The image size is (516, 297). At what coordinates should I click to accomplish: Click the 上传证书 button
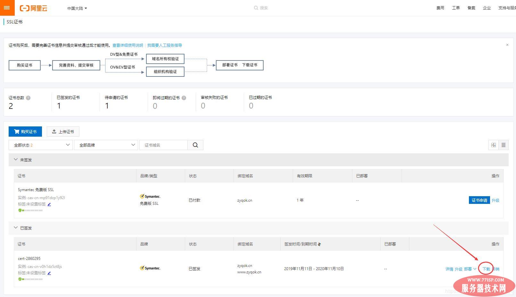tap(63, 132)
